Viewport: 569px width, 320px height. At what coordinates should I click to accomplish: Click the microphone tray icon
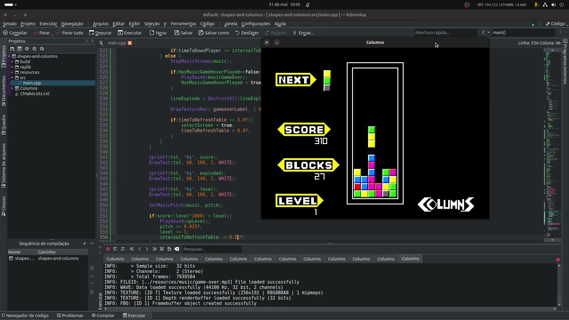(x=537, y=4)
